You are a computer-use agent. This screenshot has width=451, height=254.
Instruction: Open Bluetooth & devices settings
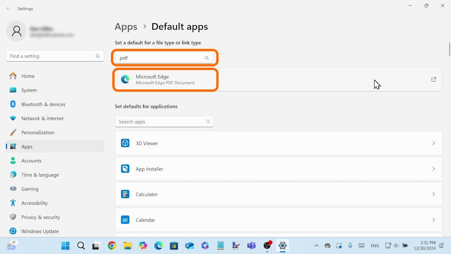(x=55, y=104)
